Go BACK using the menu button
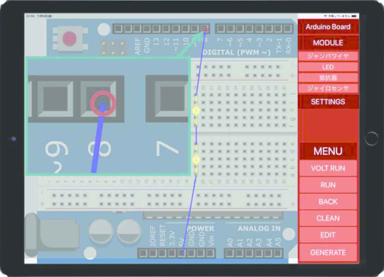 click(x=328, y=201)
